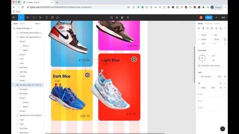Add an Effect with its plus
Viewport: 239px width, 134px height.
tap(225, 101)
